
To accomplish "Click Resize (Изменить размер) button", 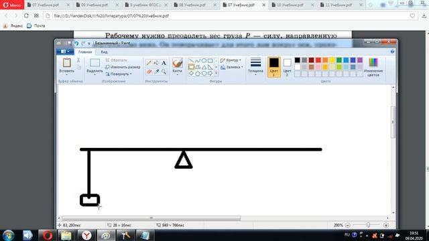I will [x=123, y=67].
